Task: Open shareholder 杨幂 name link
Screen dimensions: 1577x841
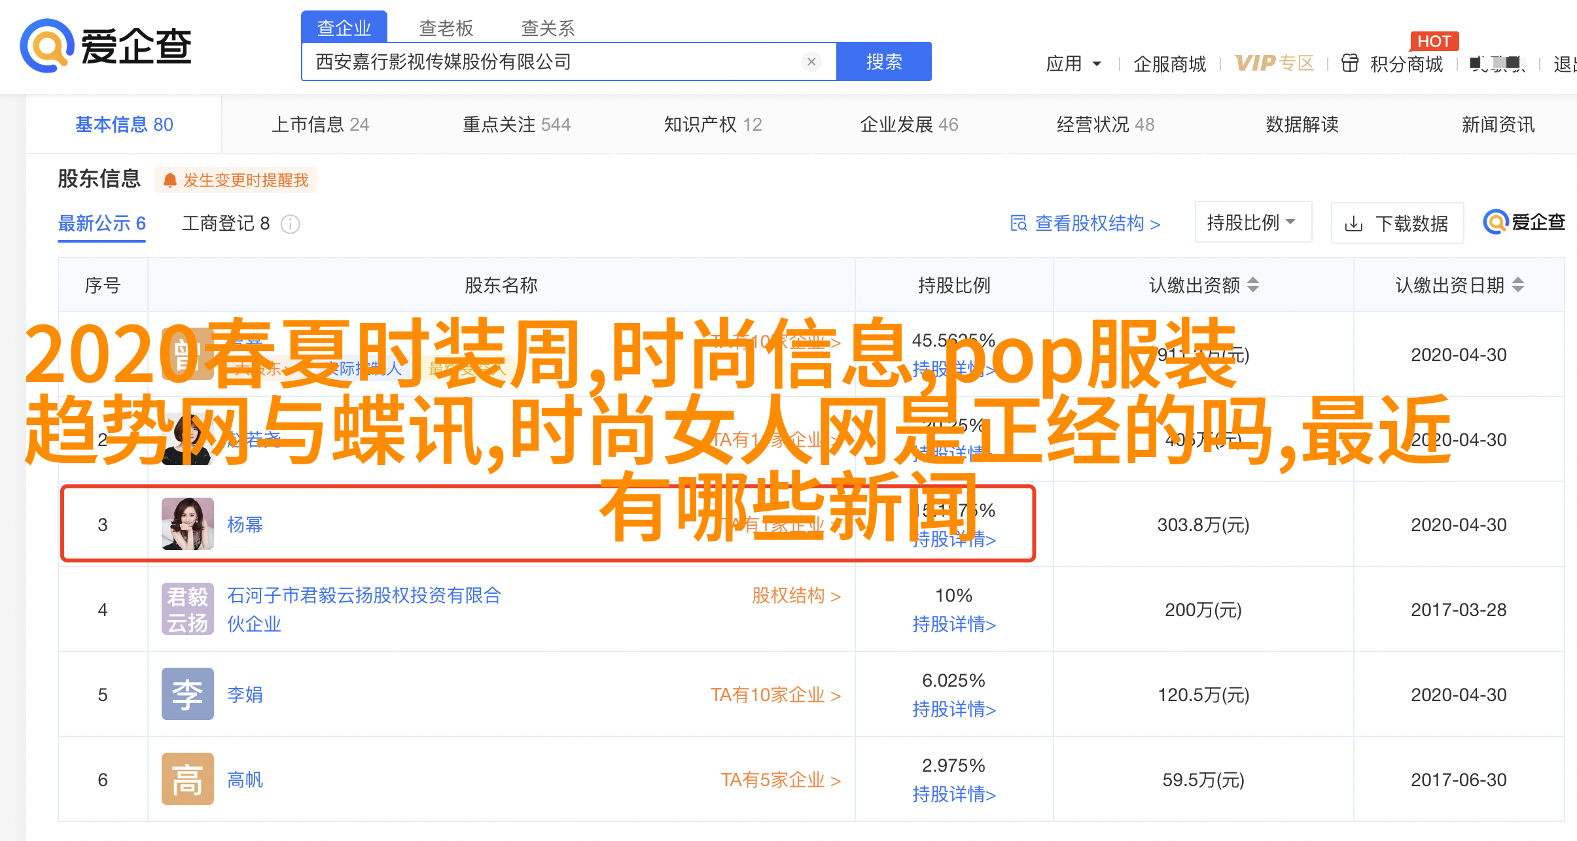Action: [x=245, y=524]
